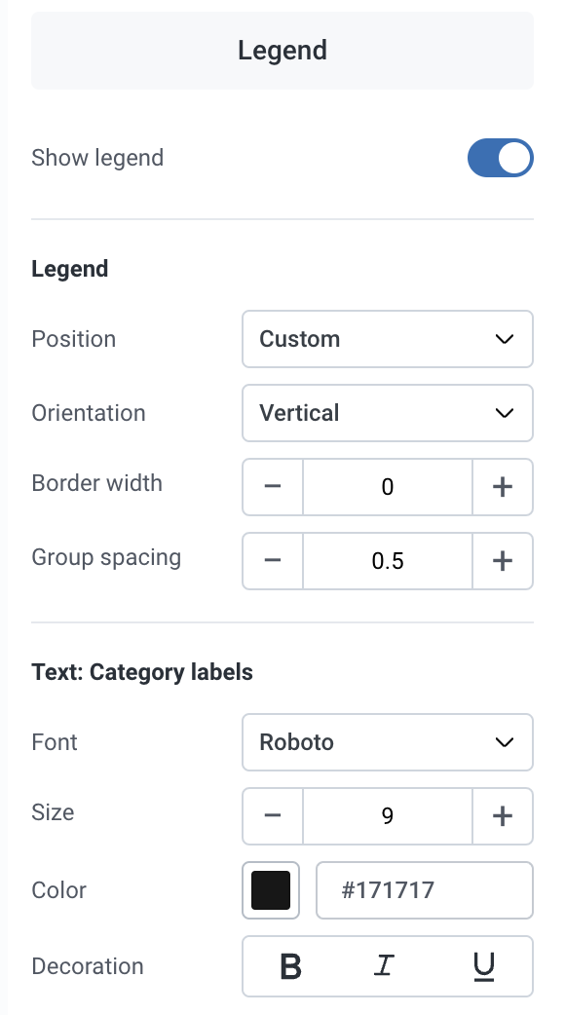The width and height of the screenshot is (565, 1015).
Task: Click the Group spacing number field
Action: [x=387, y=560]
